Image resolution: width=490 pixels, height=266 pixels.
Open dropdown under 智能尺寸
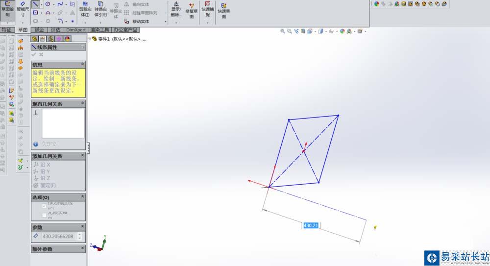click(x=23, y=23)
